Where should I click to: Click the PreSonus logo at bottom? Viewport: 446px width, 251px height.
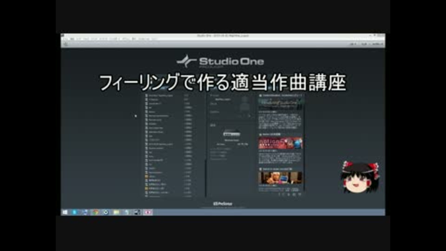pyautogui.click(x=223, y=204)
